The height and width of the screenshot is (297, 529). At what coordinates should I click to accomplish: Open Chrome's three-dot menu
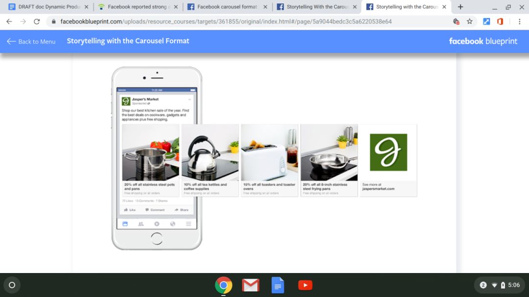[x=519, y=22]
